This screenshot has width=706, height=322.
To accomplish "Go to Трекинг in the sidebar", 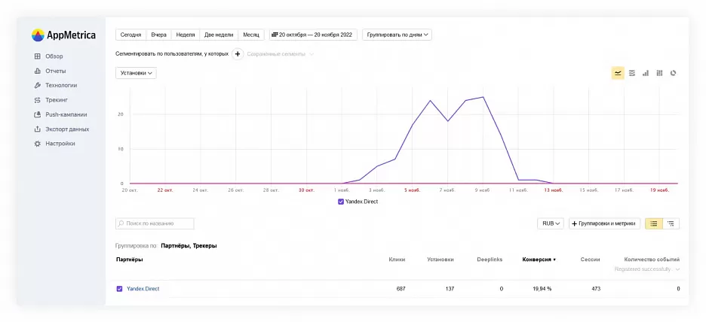I will pyautogui.click(x=56, y=99).
